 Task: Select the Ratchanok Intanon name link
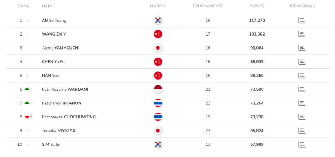coord(62,103)
